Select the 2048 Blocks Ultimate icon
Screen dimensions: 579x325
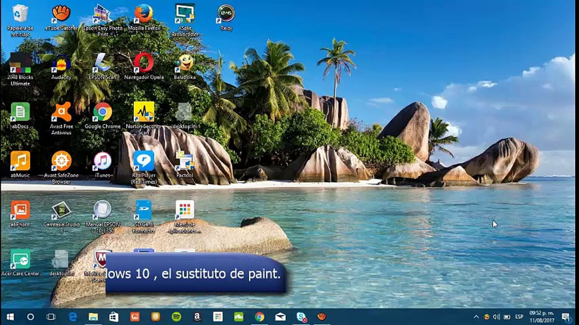(x=20, y=69)
